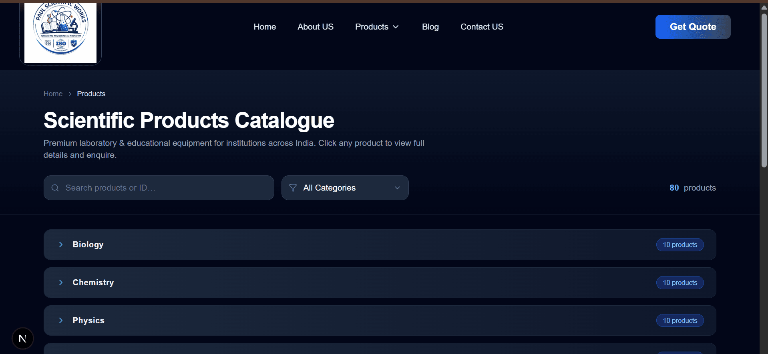Viewport: 768px width, 354px height.
Task: Go to the Home nav item
Action: coord(265,27)
